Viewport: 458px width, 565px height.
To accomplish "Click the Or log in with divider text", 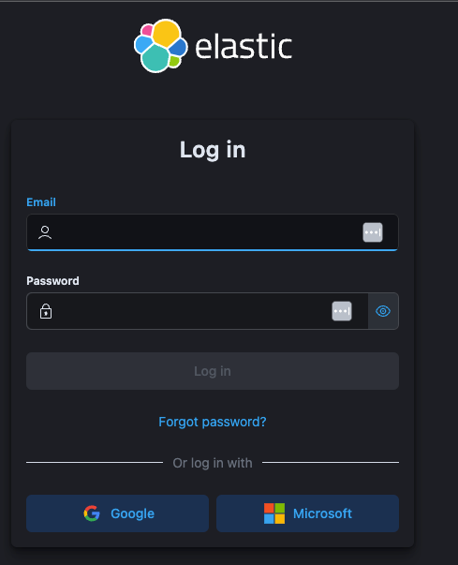I will 213,463.
